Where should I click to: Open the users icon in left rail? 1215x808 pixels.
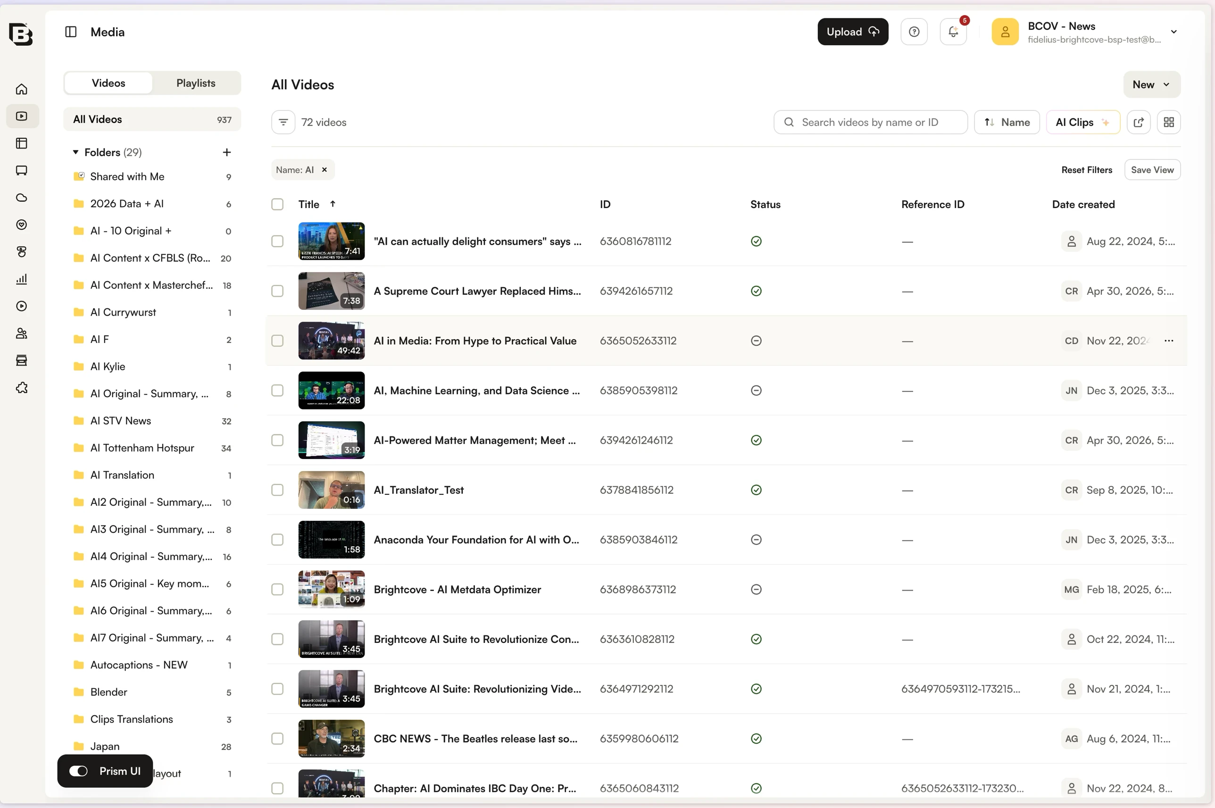22,333
